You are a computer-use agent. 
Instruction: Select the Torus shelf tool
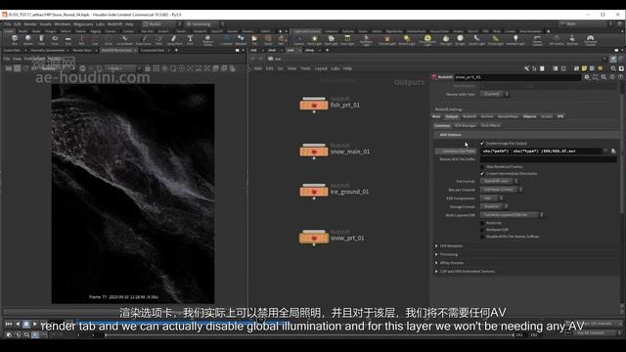[x=55, y=39]
